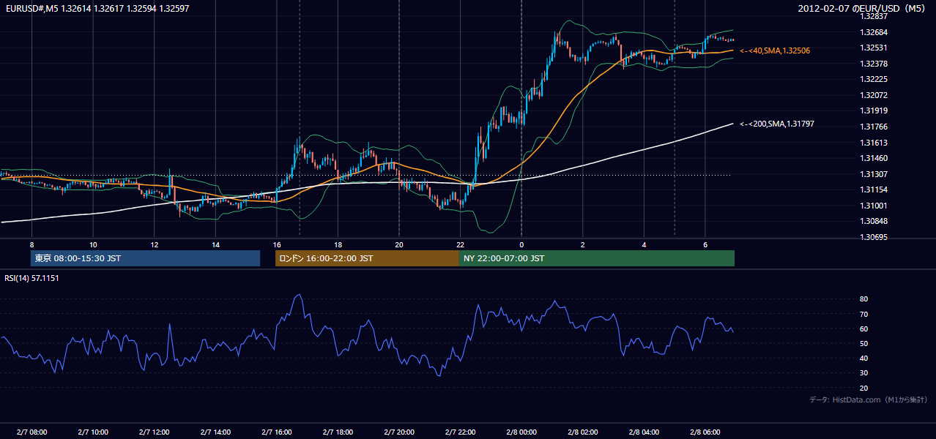Click the EURUSD#,M5 price header text
Image resolution: width=936 pixels, height=439 pixels.
97,8
